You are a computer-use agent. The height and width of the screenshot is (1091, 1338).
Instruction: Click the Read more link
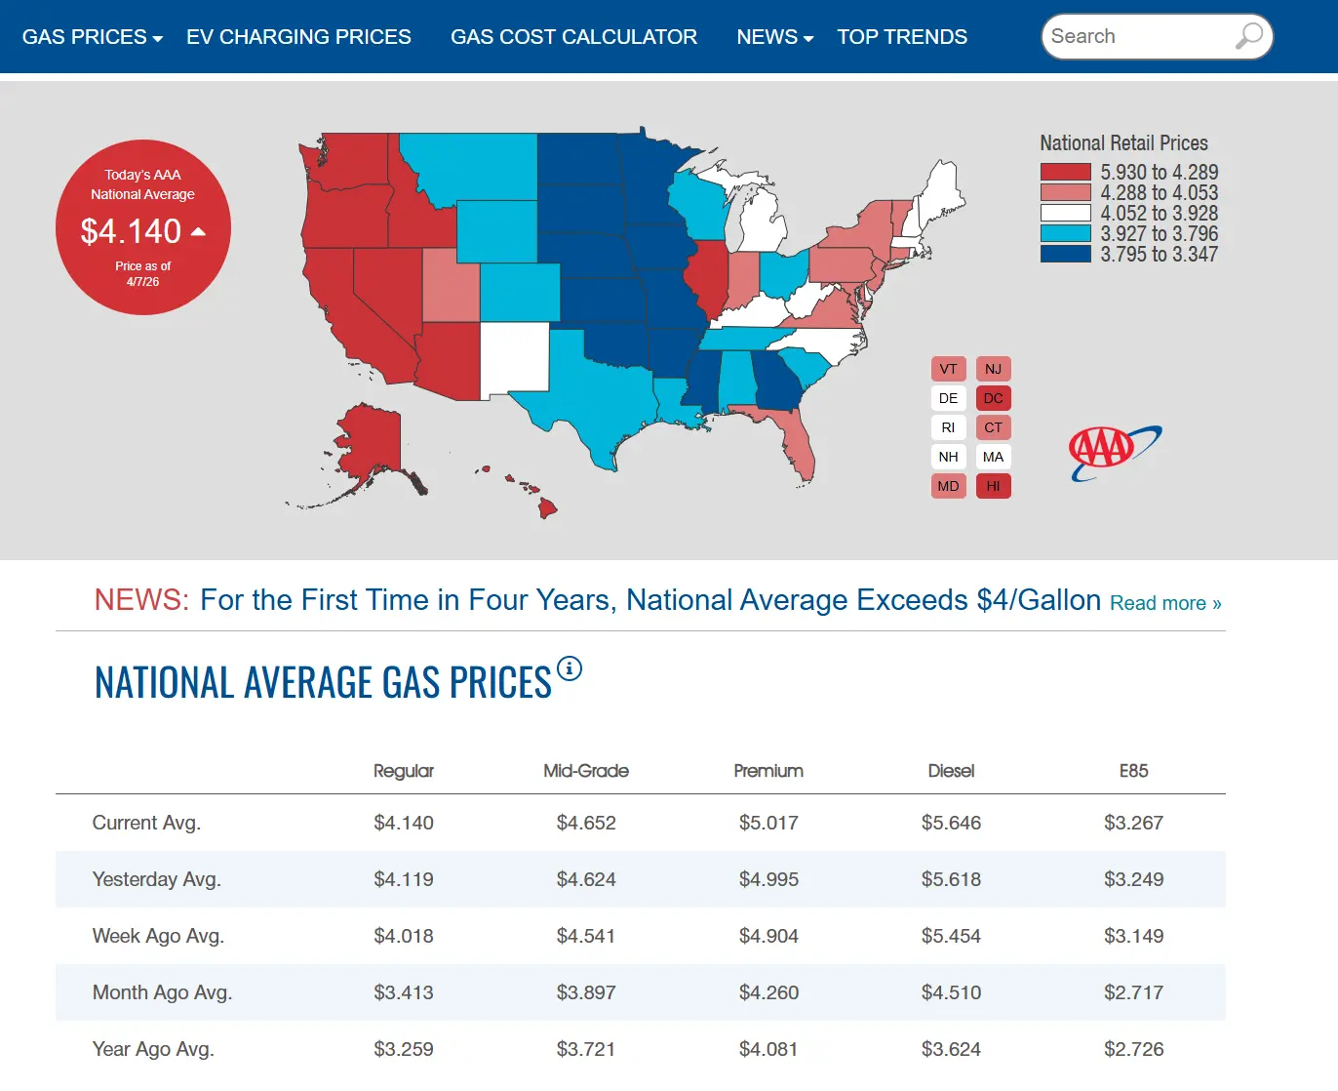pos(1165,603)
